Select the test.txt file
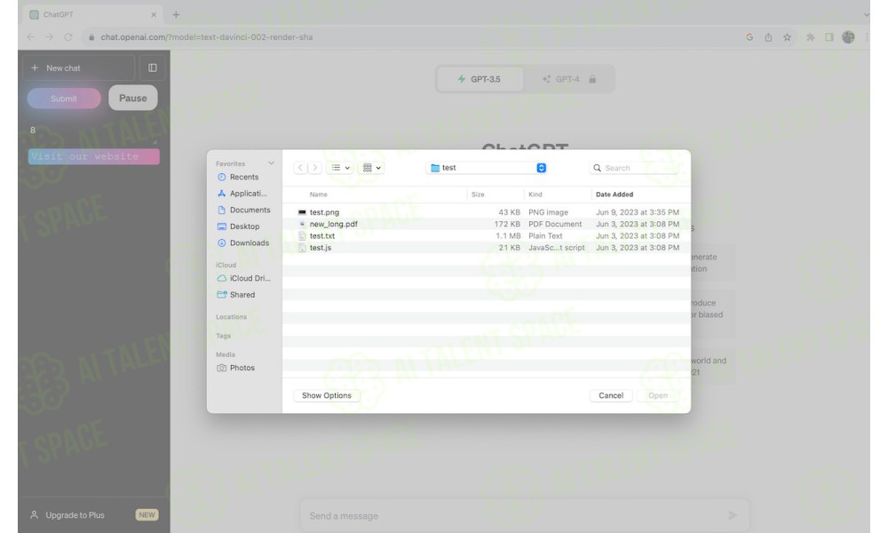 pos(487,236)
